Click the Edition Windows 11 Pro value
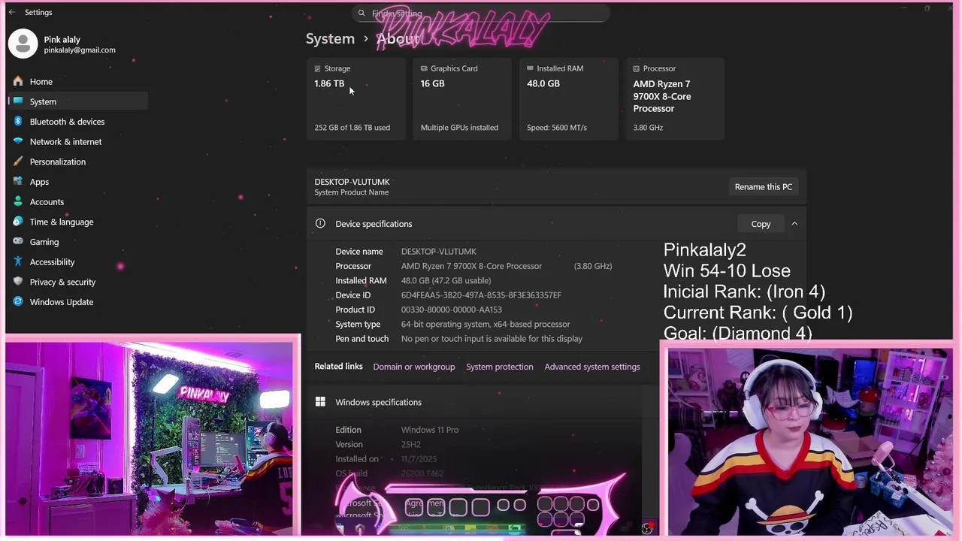The image size is (962, 541). click(x=430, y=430)
